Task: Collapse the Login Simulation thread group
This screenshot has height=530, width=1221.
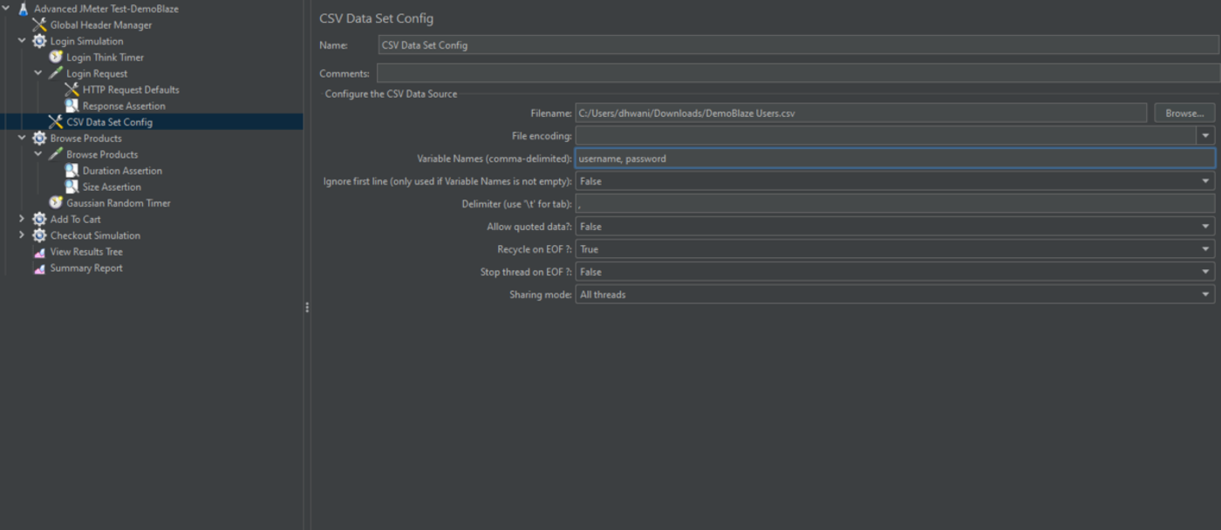Action: pyautogui.click(x=22, y=41)
